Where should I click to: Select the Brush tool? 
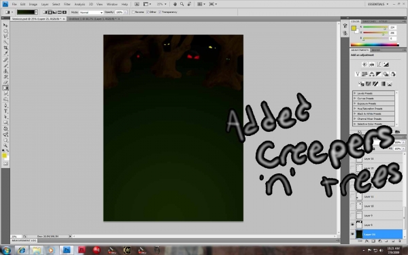click(5, 65)
